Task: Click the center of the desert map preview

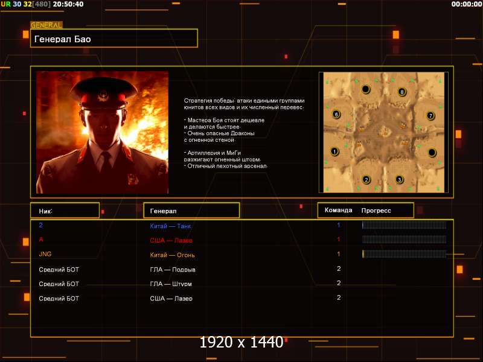Action: point(384,132)
